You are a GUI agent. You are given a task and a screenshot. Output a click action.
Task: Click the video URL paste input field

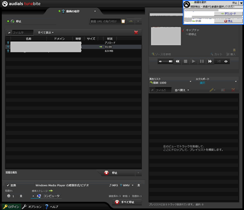(x=105, y=22)
